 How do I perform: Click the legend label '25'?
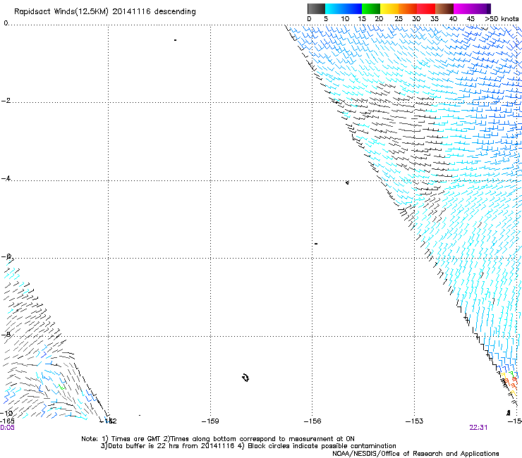click(399, 19)
